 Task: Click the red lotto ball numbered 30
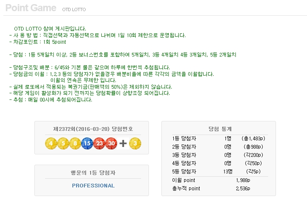tap(111, 143)
